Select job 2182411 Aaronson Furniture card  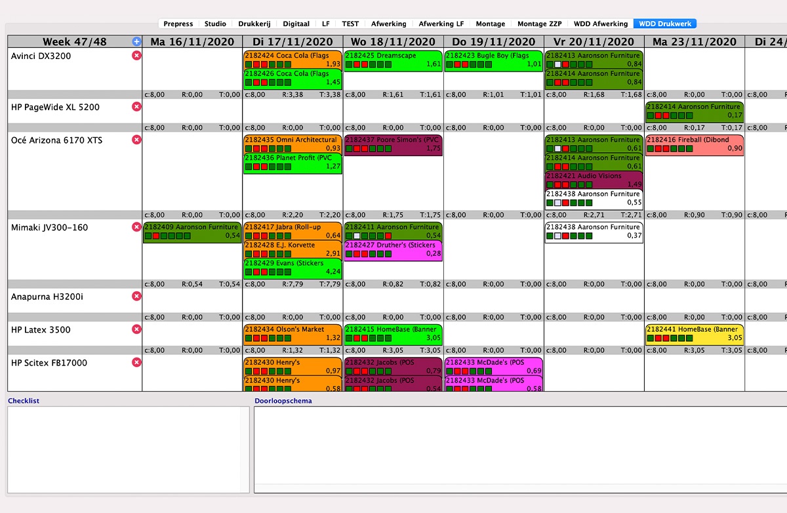(393, 231)
